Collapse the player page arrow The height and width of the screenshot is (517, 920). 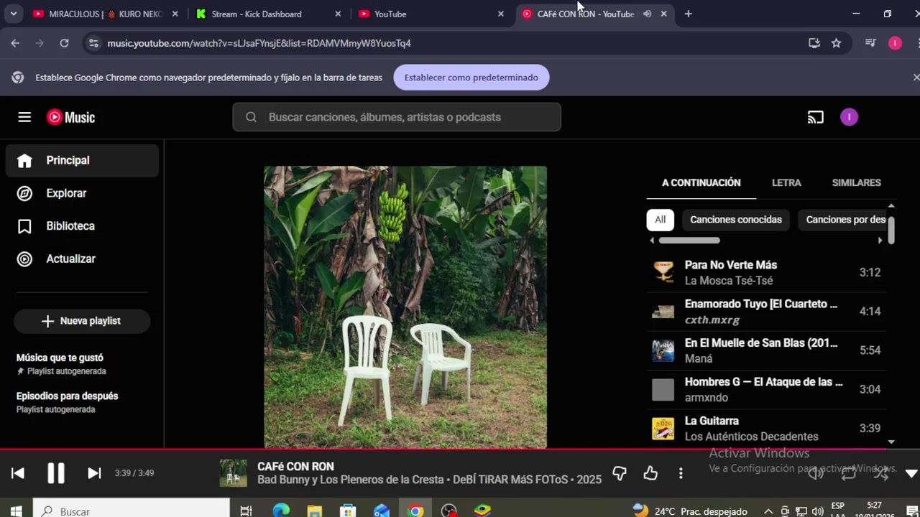click(x=911, y=473)
